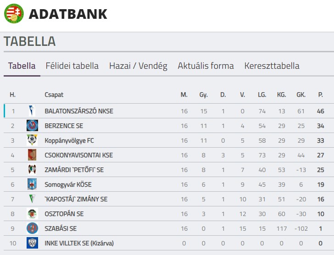Click the Osztopán SE team crest

point(32,214)
